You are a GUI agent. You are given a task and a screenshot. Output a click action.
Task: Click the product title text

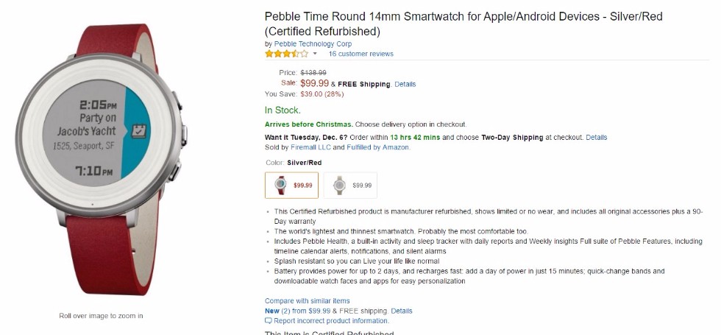pyautogui.click(x=464, y=24)
